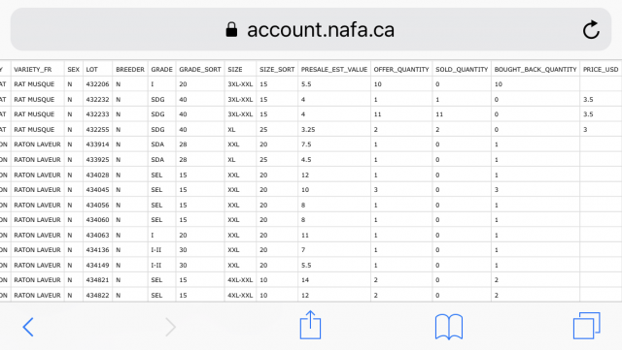Screen dimensions: 622x350
Task: Open the bookmarks book icon
Action: [x=449, y=327]
